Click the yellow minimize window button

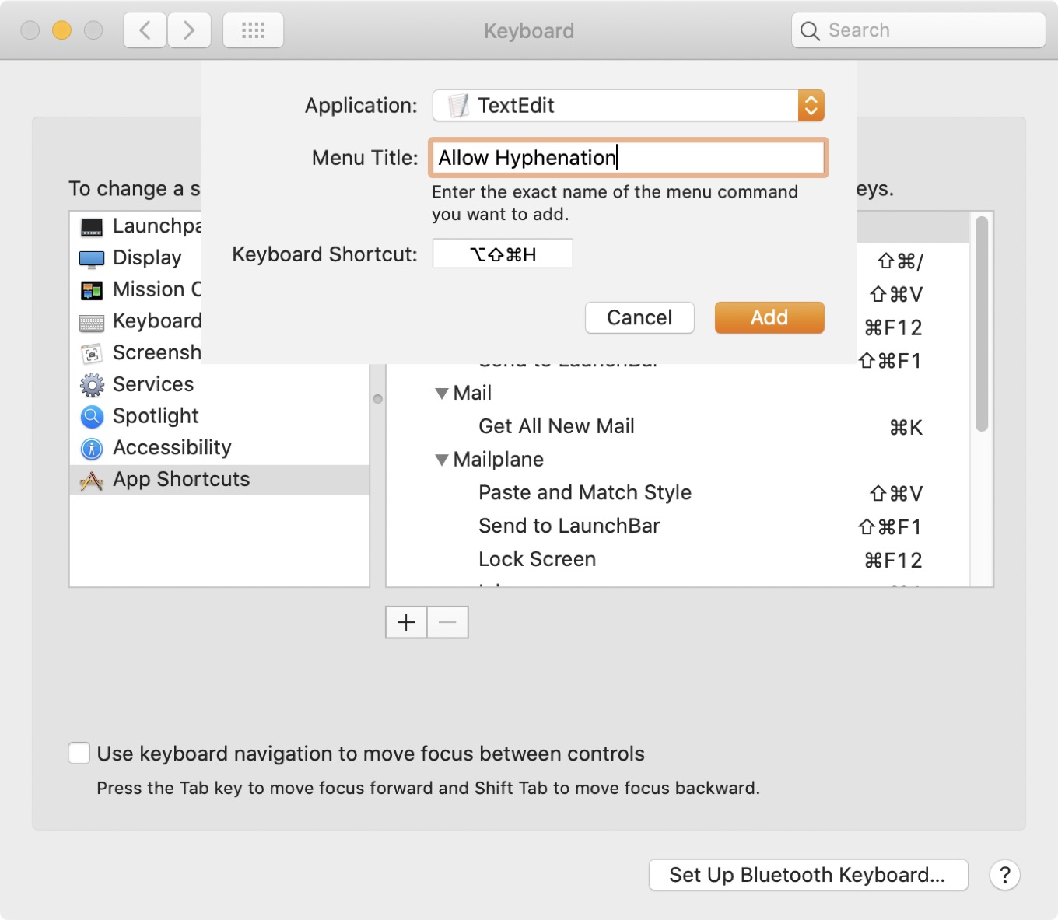coord(61,30)
